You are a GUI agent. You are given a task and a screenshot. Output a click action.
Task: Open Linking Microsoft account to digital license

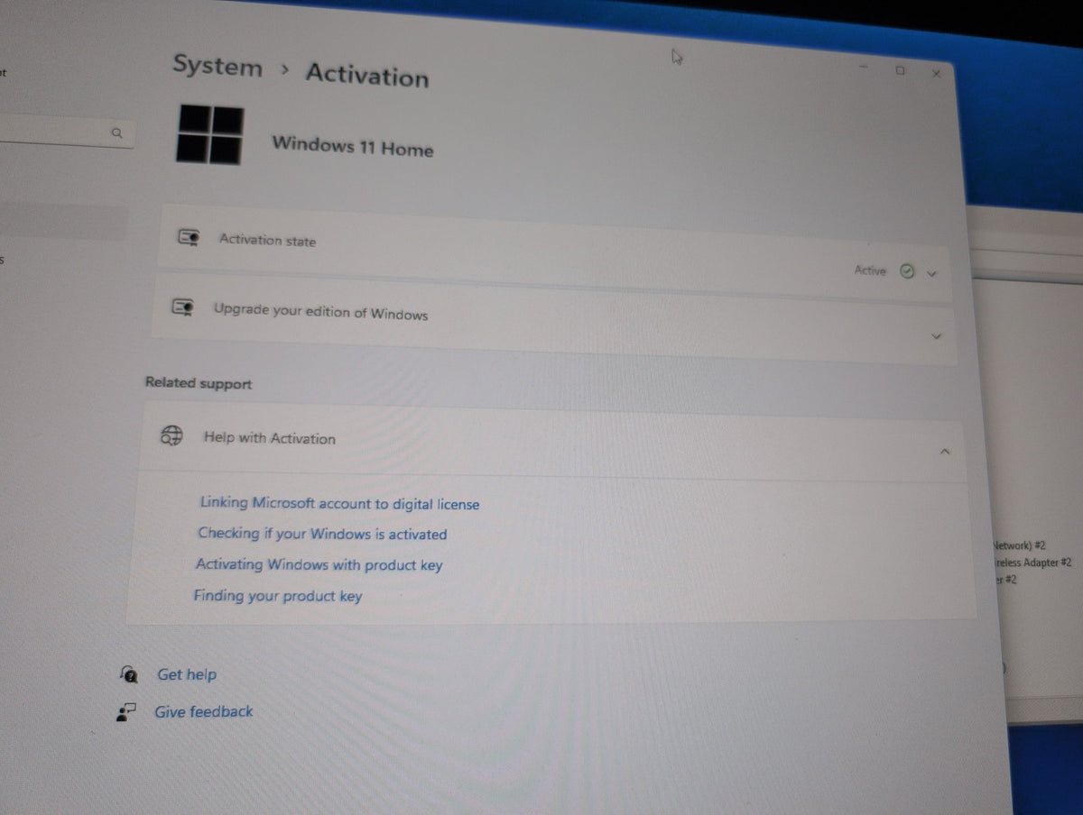pyautogui.click(x=339, y=504)
